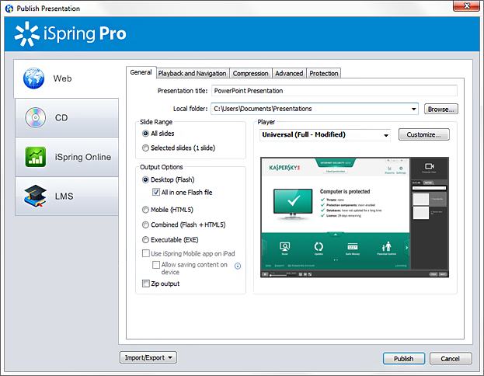Choose Combined (Flash + HTML5) output
The width and height of the screenshot is (484, 376).
[145, 225]
